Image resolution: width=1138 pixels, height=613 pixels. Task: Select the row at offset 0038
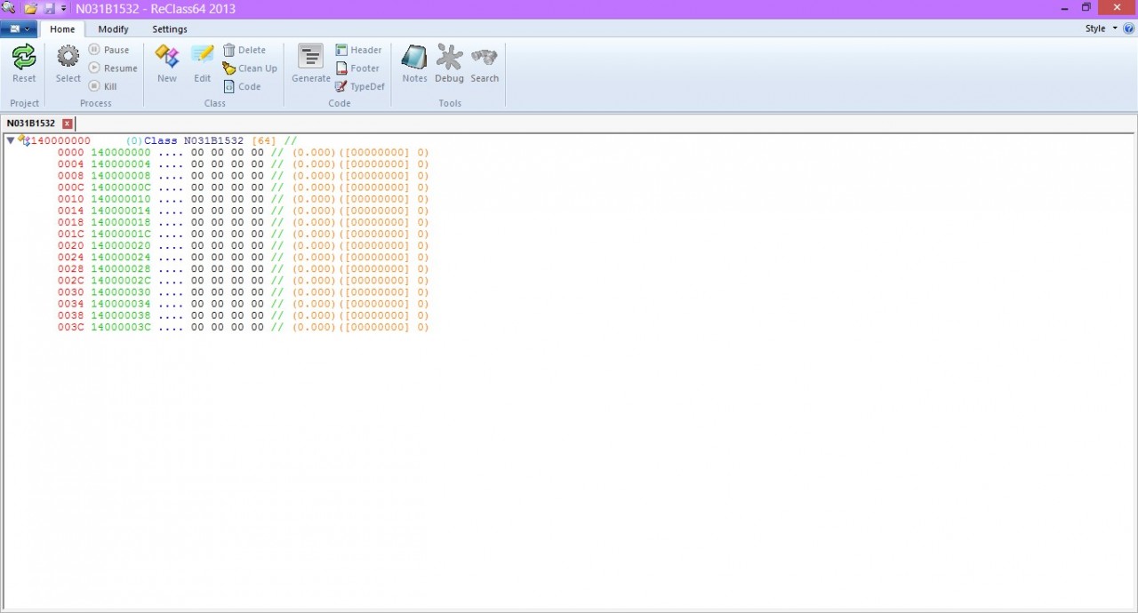click(243, 315)
